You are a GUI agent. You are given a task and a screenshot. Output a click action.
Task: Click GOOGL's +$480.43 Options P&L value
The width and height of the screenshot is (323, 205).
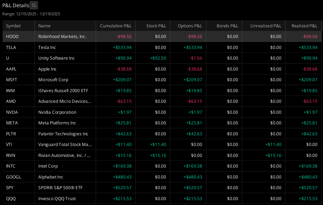click(x=193, y=177)
